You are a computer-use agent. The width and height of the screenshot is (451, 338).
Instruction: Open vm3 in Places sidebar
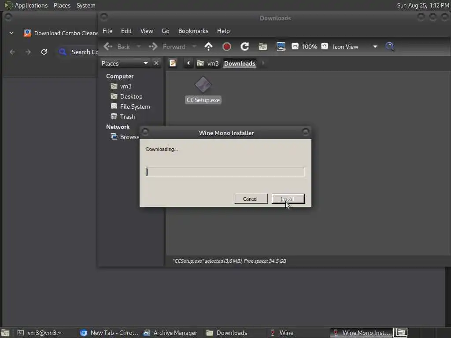(x=121, y=86)
